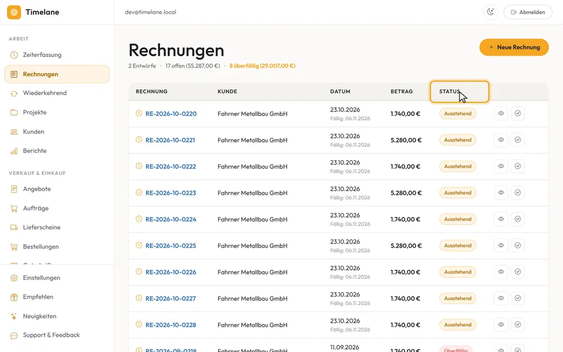The width and height of the screenshot is (563, 352).
Task: Toggle dark mode moon icon
Action: (490, 12)
